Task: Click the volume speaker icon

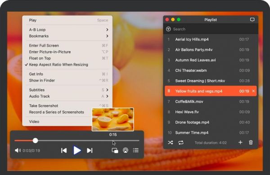Action: point(18,150)
